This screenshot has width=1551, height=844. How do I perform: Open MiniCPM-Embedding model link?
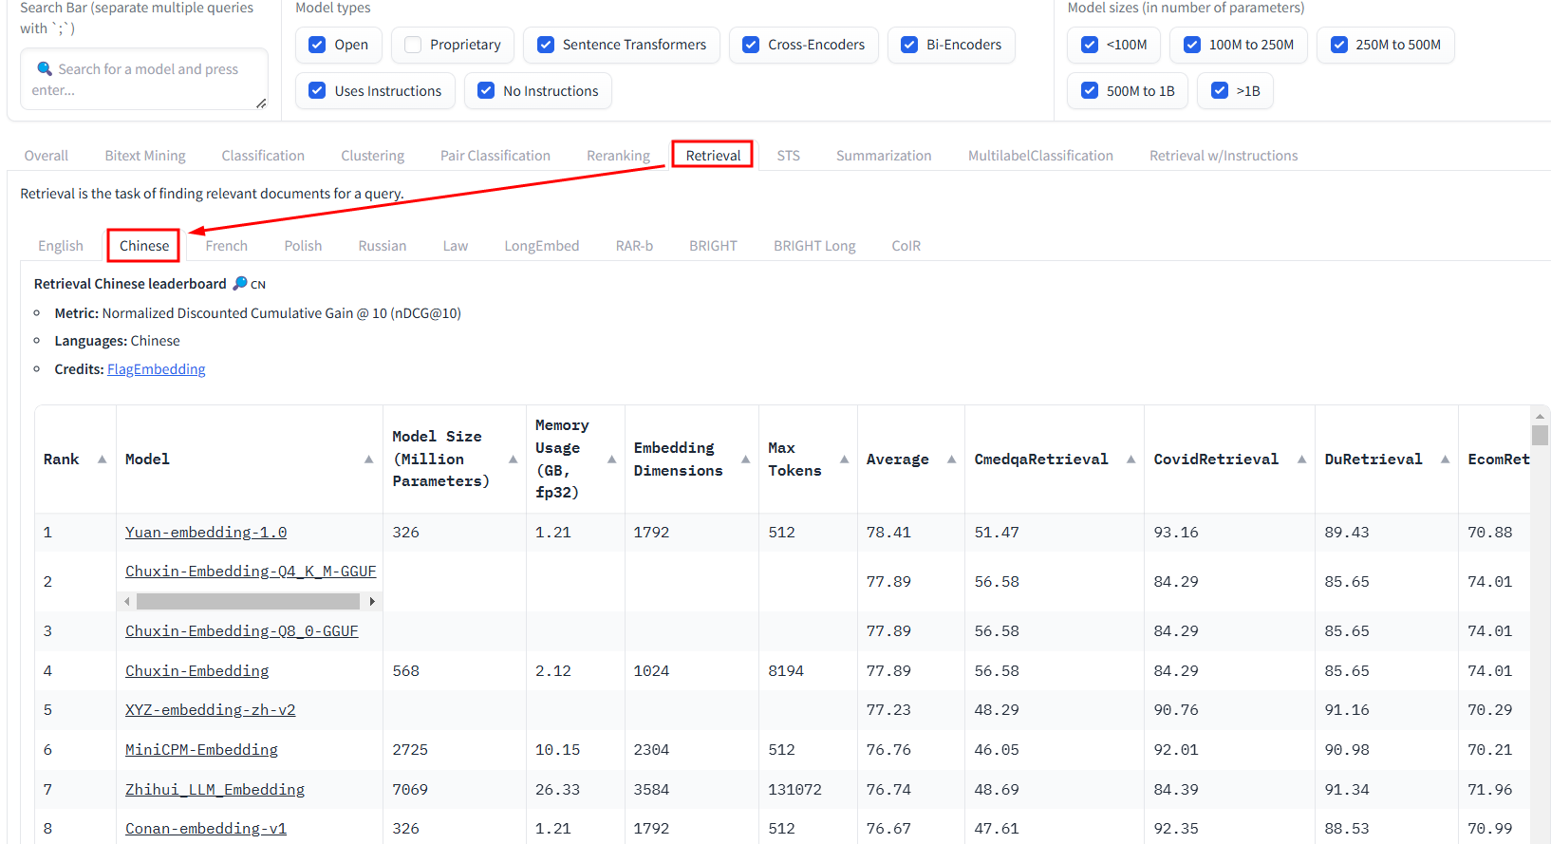tap(201, 750)
